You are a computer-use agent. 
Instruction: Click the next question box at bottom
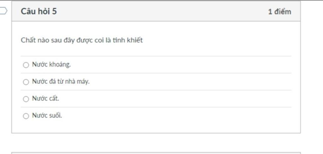(156, 153)
